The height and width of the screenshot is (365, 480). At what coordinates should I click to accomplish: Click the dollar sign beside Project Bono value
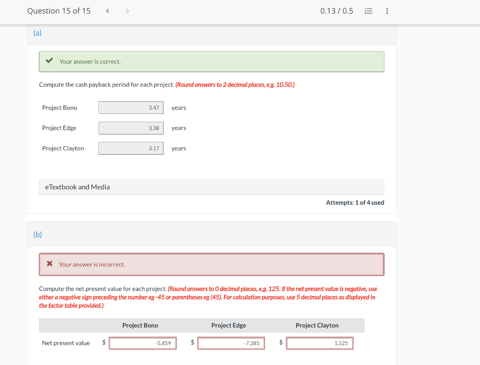(x=104, y=342)
